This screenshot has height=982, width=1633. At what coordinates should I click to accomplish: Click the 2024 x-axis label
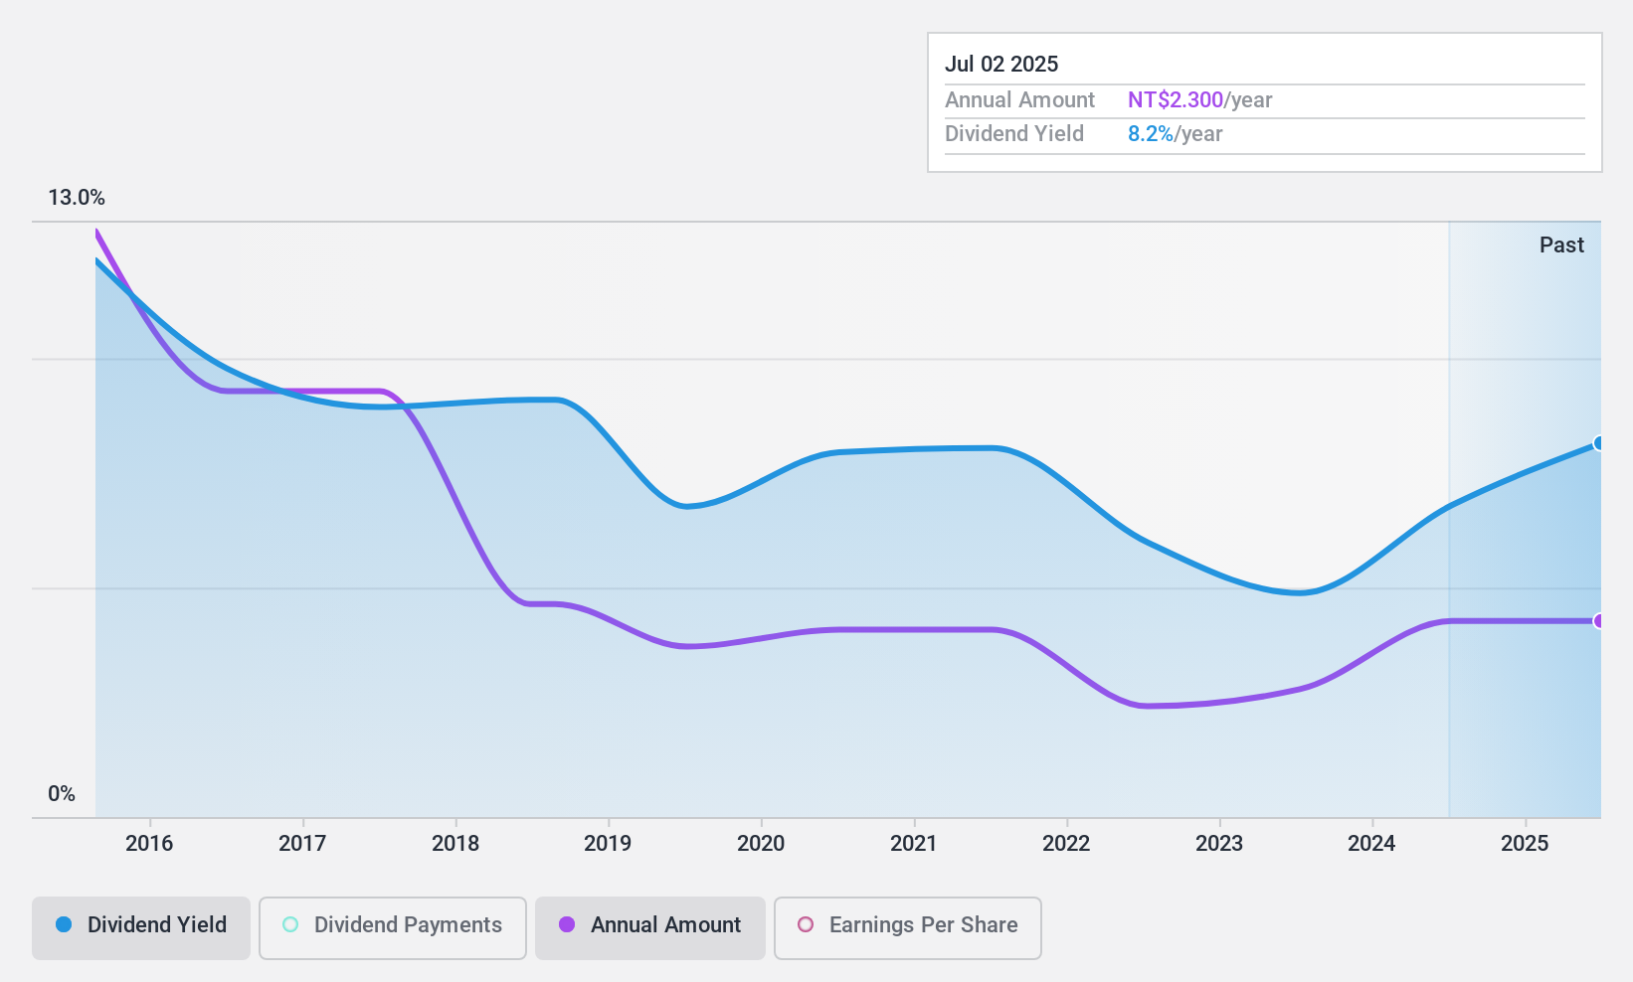1371,844
